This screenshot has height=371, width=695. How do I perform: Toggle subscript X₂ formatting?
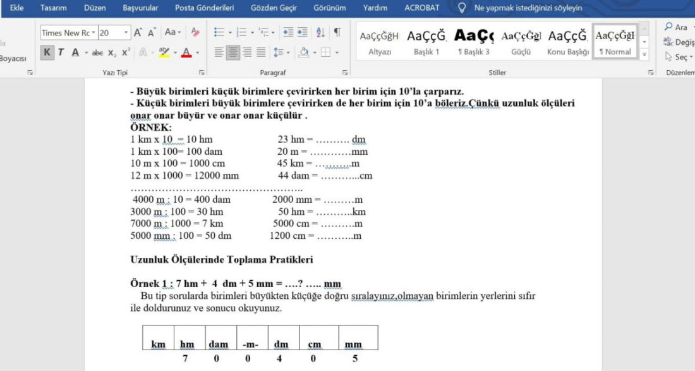click(112, 52)
